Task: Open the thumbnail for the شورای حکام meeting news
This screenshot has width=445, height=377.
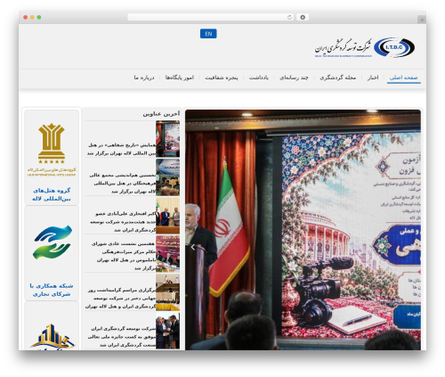Action: (167, 254)
